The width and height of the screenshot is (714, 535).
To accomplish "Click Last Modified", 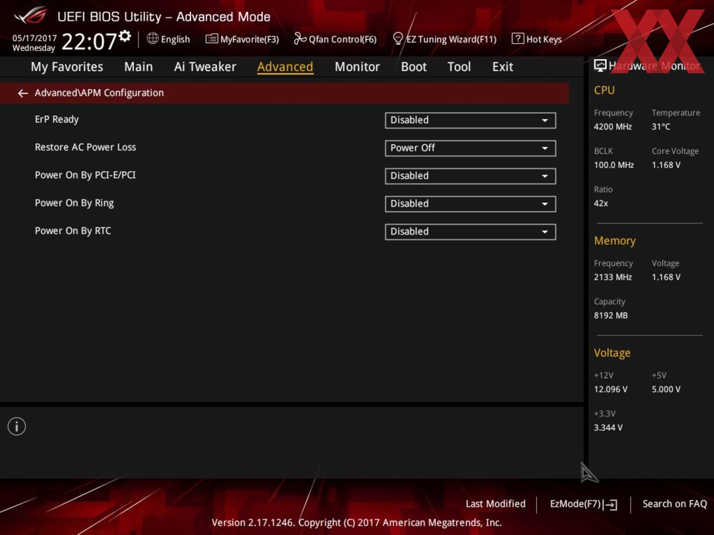I will [496, 504].
